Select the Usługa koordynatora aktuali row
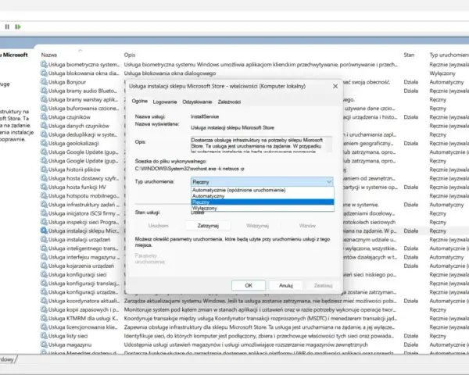This screenshot has height=375, width=469. pos(254,301)
